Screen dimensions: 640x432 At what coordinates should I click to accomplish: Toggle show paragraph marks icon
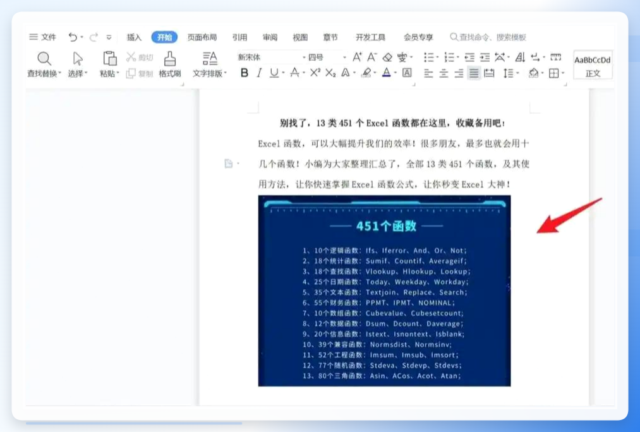coord(535,57)
